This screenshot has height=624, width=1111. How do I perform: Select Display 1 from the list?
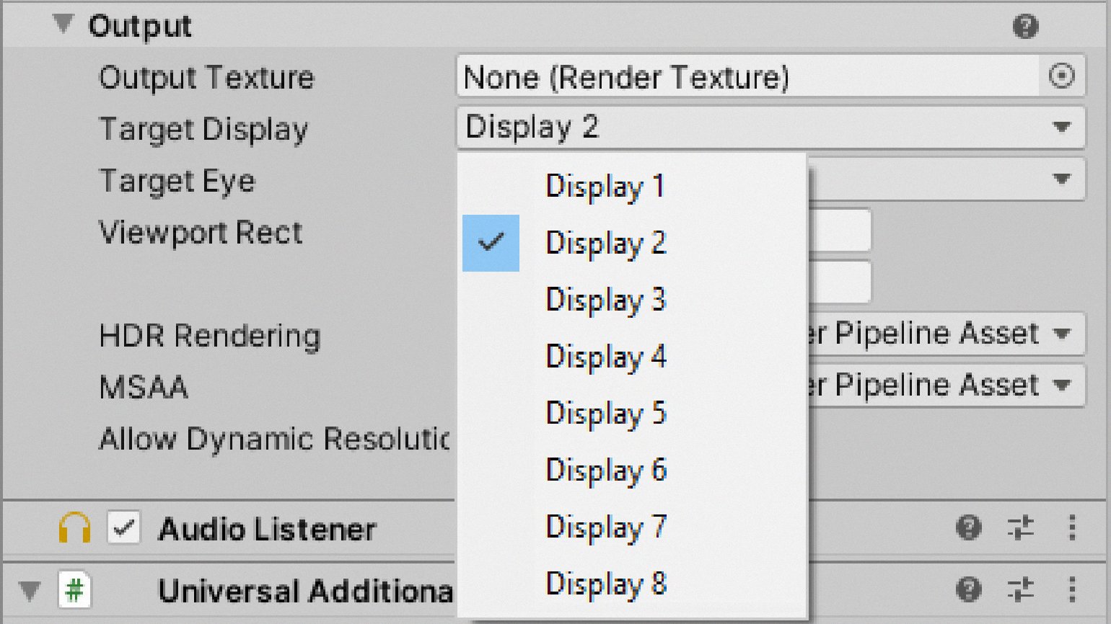tap(605, 186)
